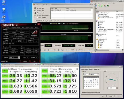The width and height of the screenshot is (124, 99).
Task: Click the Stress cache icon
Action: coord(35,13)
